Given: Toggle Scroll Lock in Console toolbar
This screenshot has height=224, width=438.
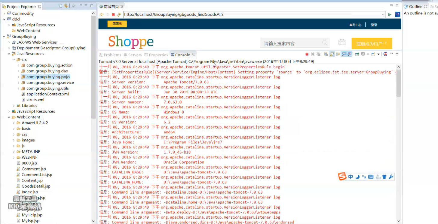Looking at the screenshot, I should point(332,54).
